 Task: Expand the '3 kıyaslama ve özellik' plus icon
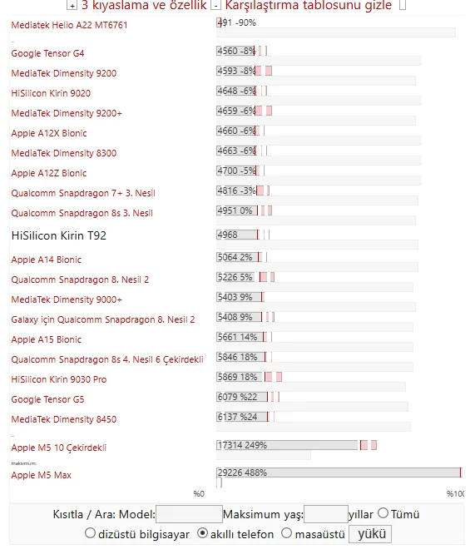(x=72, y=5)
